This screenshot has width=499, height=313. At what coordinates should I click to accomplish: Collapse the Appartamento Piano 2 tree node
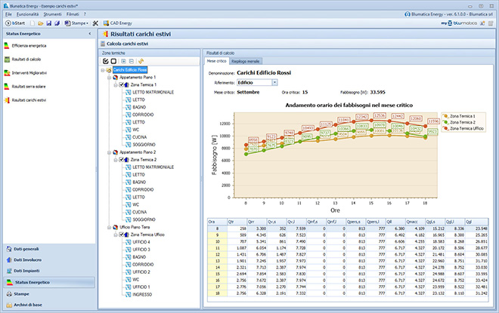(x=109, y=152)
